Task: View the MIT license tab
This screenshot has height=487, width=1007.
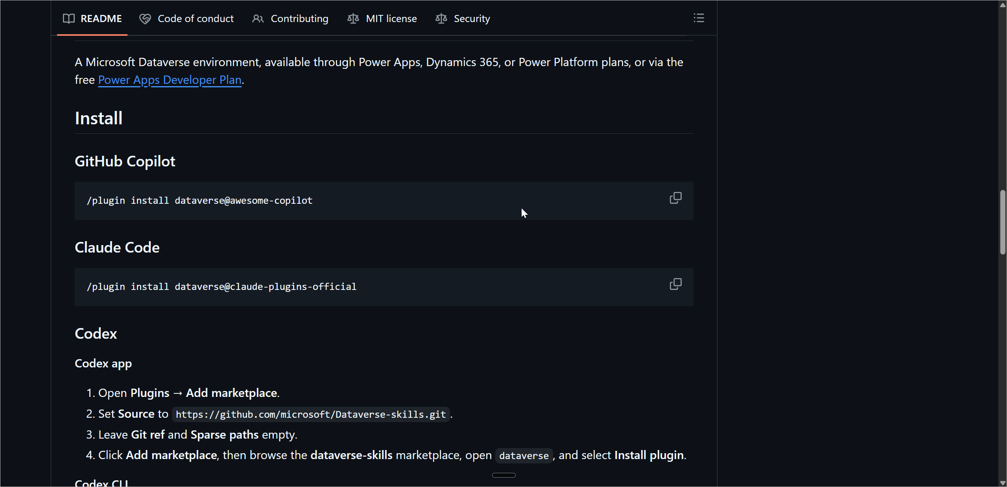Action: coord(382,18)
